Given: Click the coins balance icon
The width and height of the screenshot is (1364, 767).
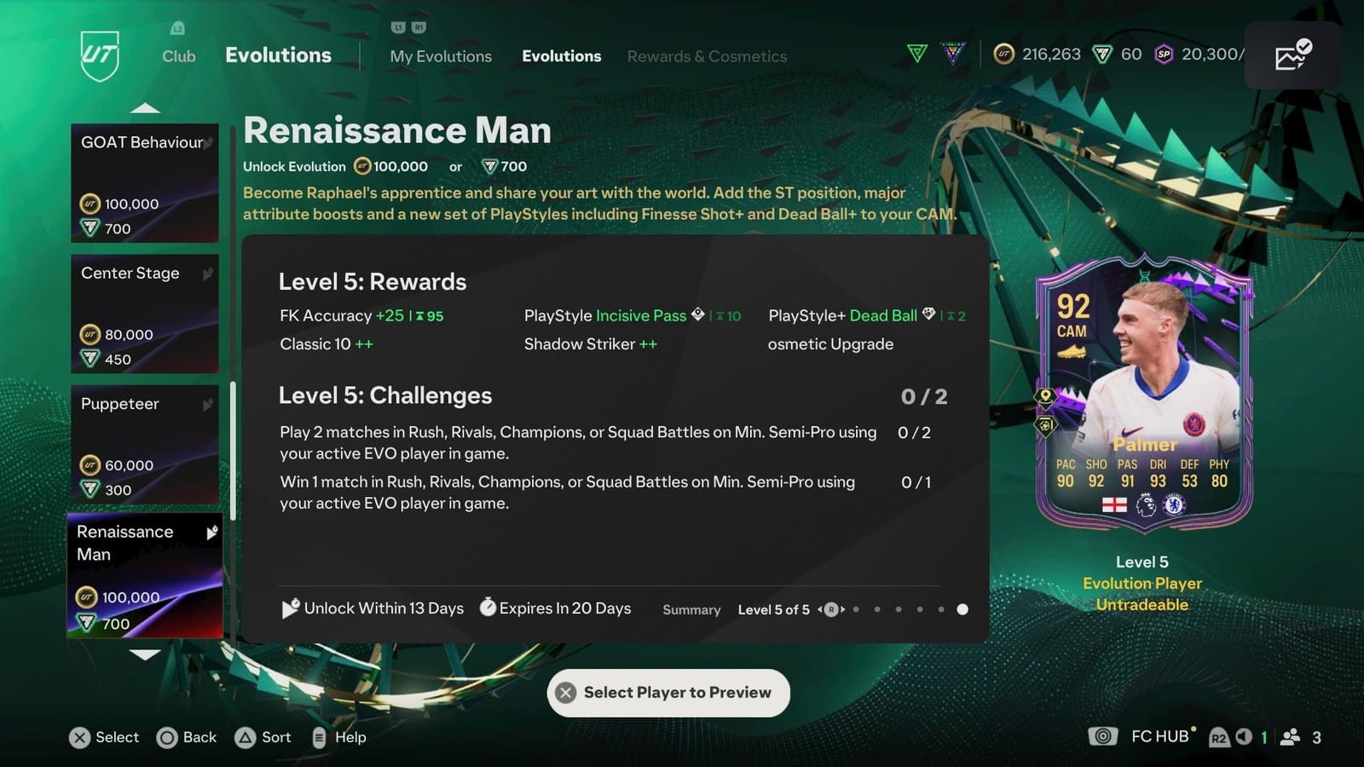Looking at the screenshot, I should click(x=1004, y=53).
